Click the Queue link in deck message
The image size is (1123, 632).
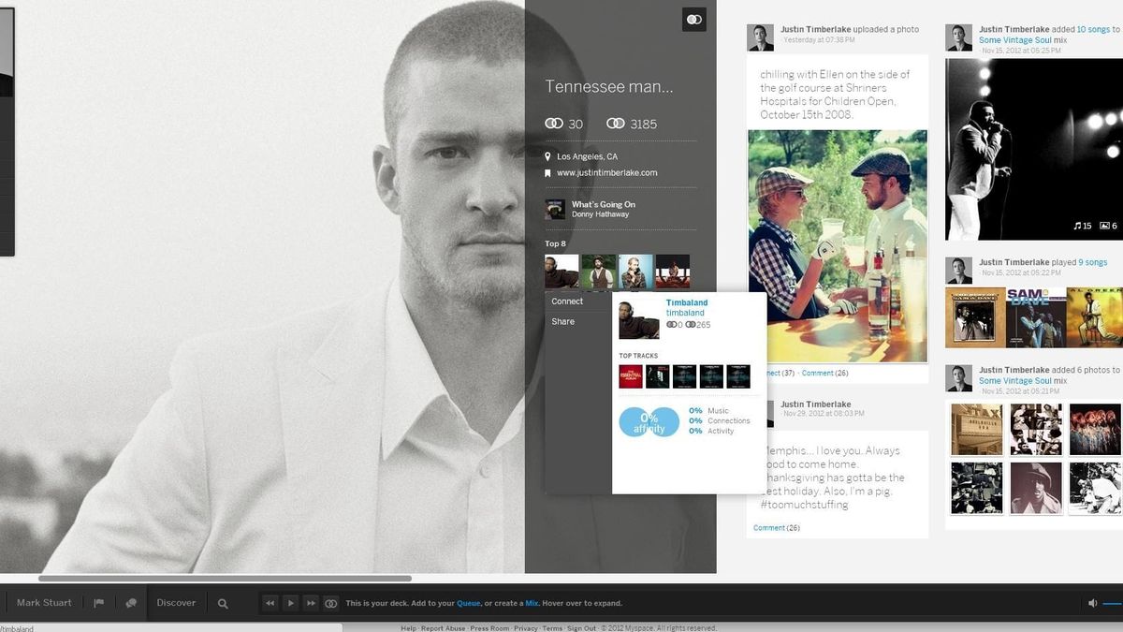pyautogui.click(x=468, y=604)
